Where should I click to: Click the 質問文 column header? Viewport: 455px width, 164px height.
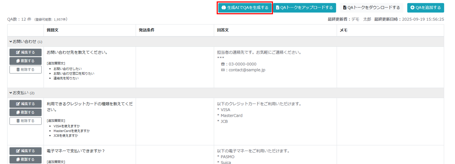click(52, 31)
